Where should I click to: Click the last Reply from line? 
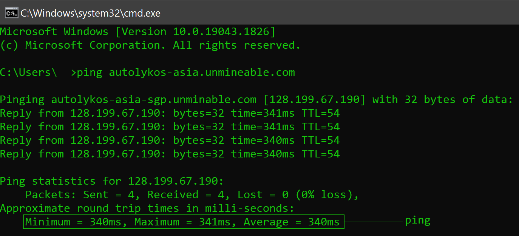170,154
